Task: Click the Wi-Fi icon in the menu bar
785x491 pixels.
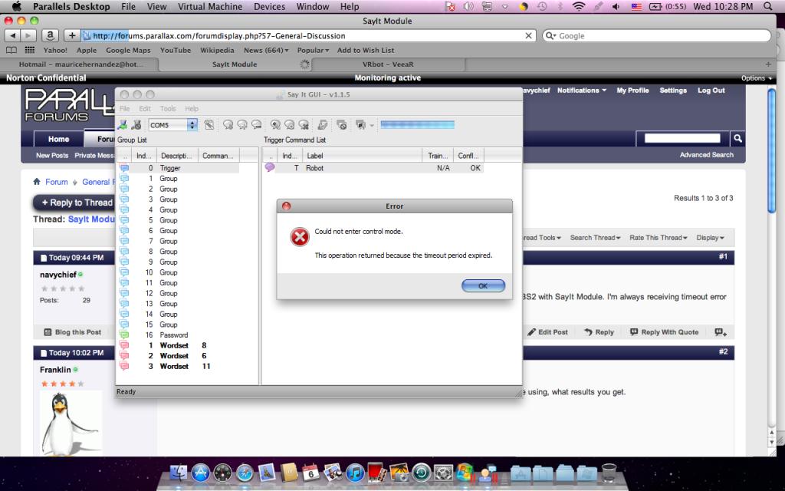Action: (579, 6)
